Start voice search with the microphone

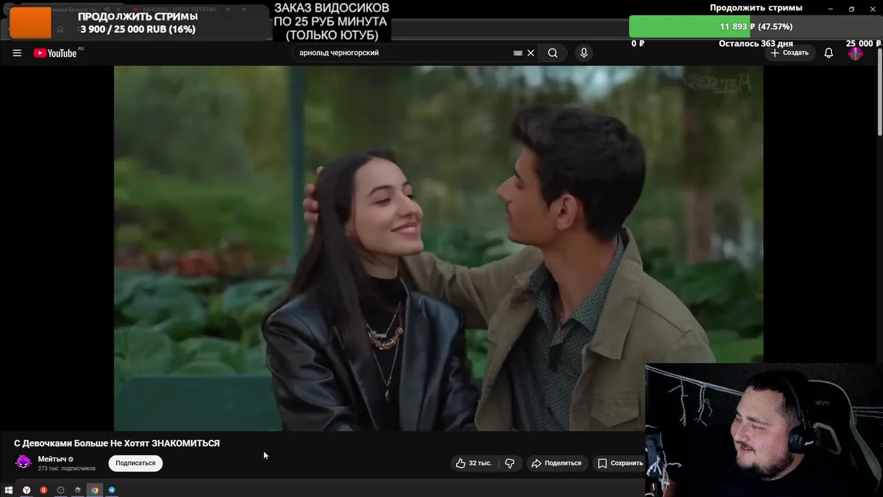(584, 53)
